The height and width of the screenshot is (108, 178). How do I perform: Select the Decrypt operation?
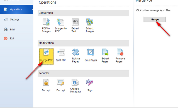tap(61, 85)
